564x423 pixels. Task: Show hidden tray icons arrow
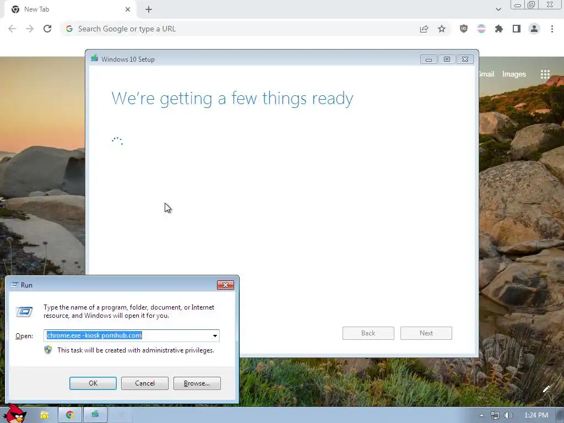coord(481,415)
